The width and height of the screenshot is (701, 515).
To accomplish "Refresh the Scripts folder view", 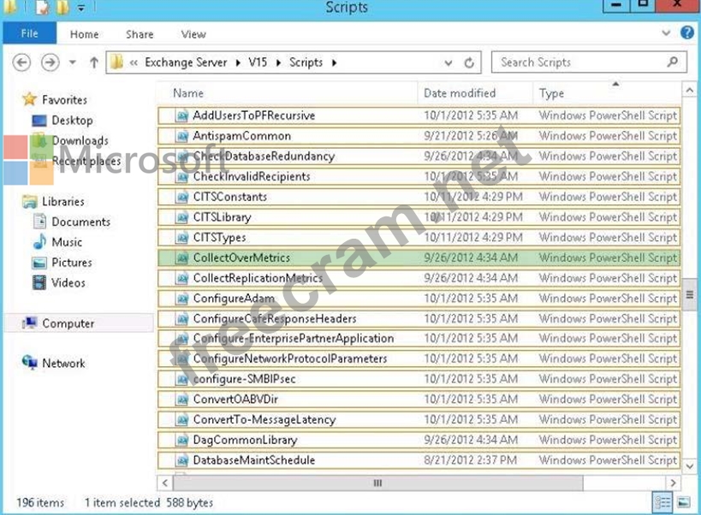I will [469, 62].
